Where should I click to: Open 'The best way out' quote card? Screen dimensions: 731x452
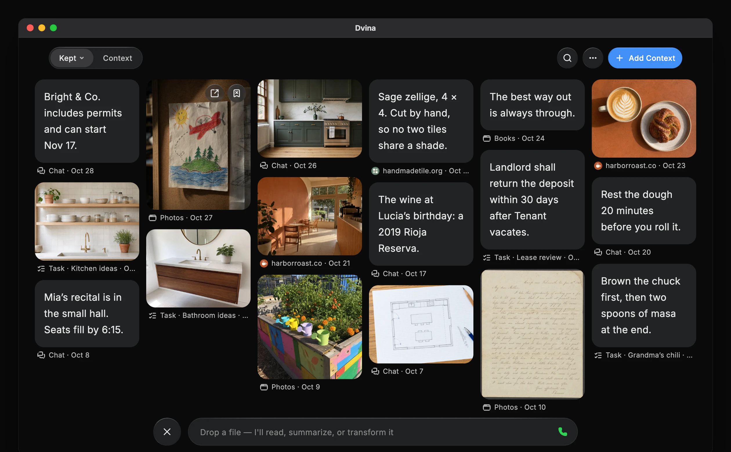(x=532, y=105)
